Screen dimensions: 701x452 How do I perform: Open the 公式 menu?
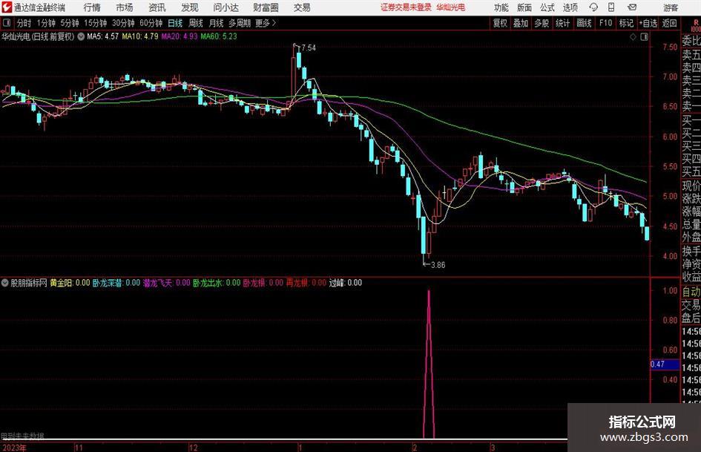(547, 7)
